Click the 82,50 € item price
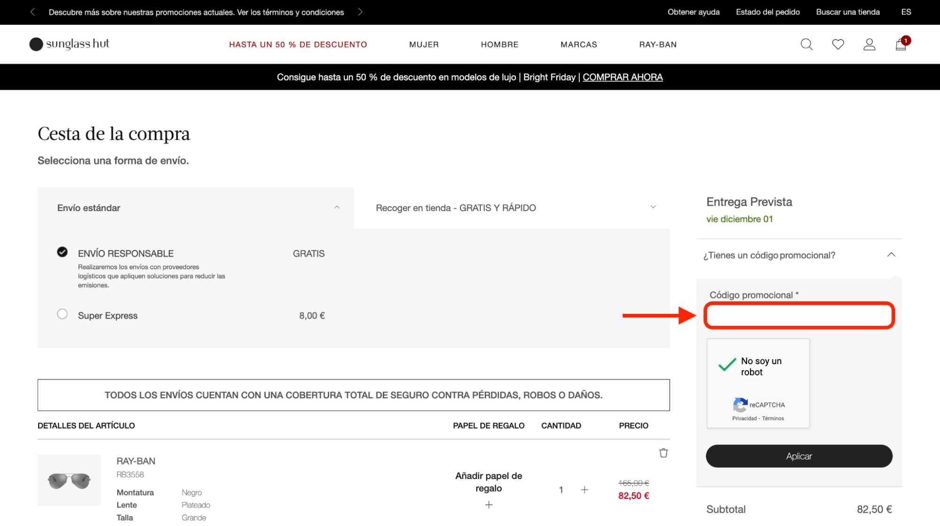Image resolution: width=940 pixels, height=526 pixels. [x=633, y=495]
